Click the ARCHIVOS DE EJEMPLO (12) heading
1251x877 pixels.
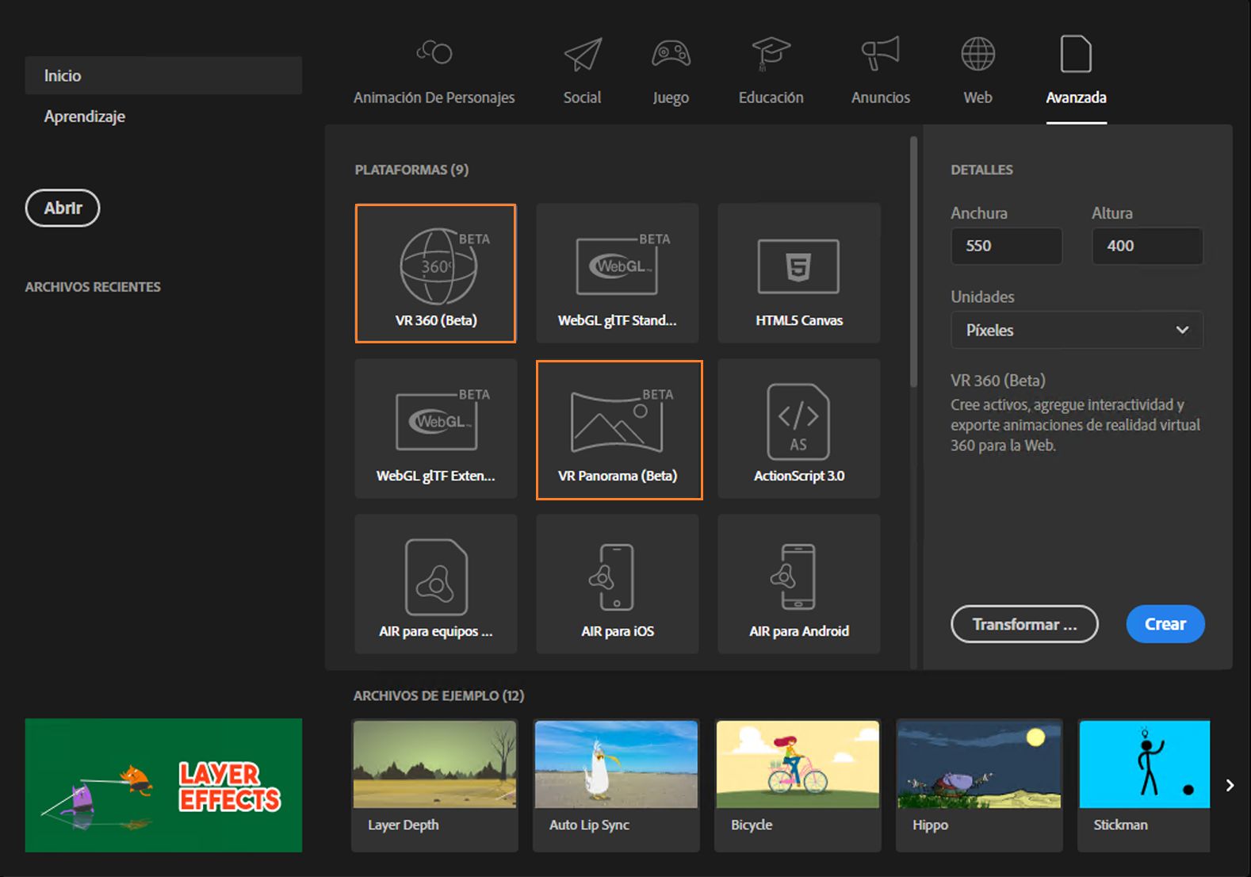[438, 695]
